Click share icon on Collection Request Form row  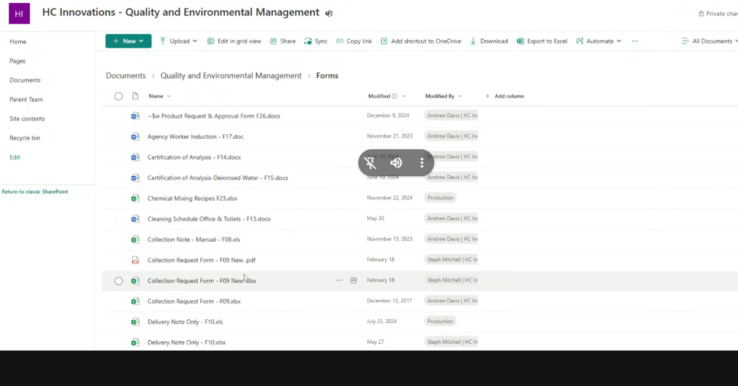(353, 281)
